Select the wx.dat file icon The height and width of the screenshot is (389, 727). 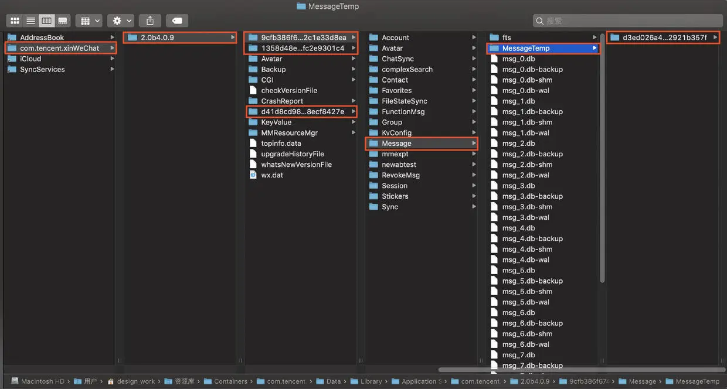253,175
